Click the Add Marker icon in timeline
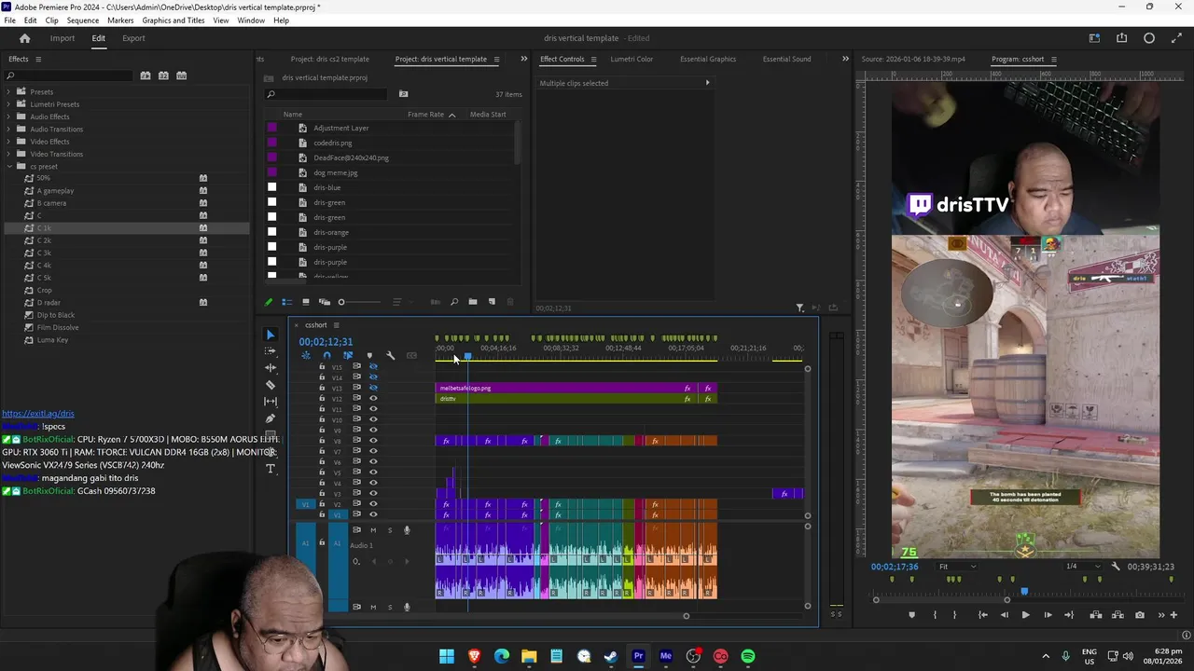 point(369,355)
